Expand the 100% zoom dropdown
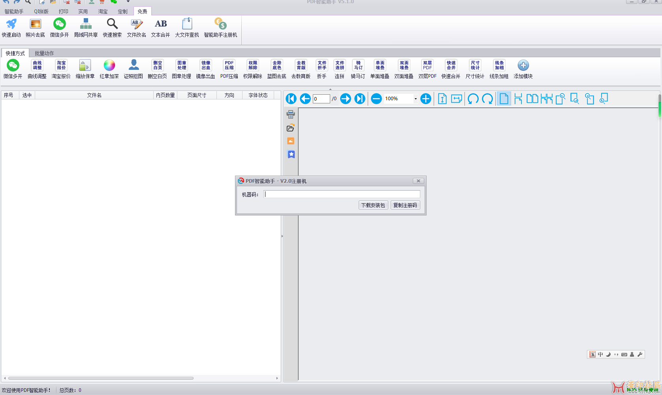This screenshot has width=662, height=395. click(x=416, y=99)
